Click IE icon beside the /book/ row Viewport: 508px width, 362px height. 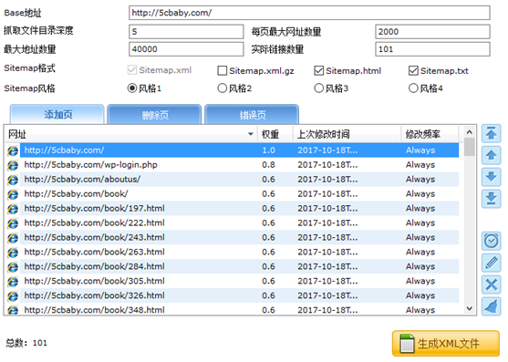13,194
